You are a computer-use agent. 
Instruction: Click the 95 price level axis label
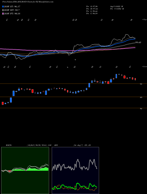tap(141, 84)
